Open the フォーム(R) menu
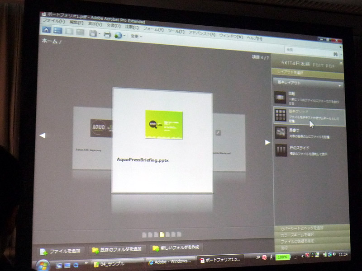This screenshot has height=271, width=362. [x=153, y=29]
